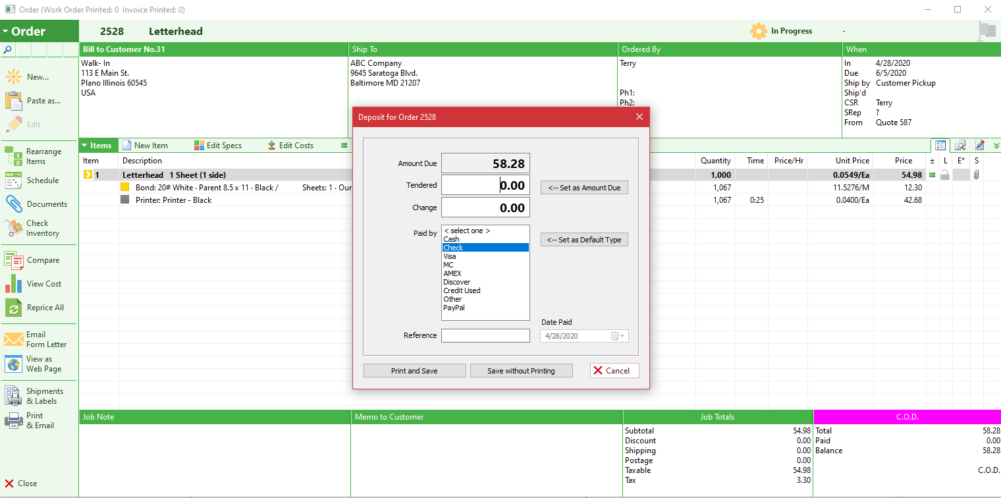The width and height of the screenshot is (1001, 498).
Task: Click Edit Costs in the Items toolbar
Action: [x=290, y=146]
